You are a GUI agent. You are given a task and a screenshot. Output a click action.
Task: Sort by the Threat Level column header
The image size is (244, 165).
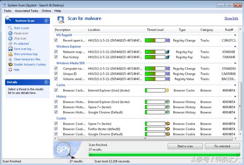155,30
